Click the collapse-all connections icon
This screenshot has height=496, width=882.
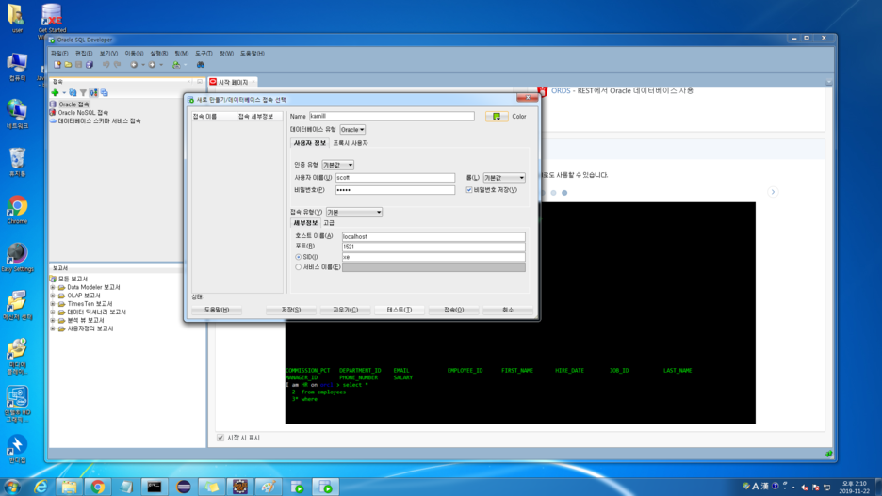(x=104, y=92)
